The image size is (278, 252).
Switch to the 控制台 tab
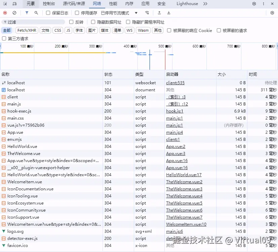49,4
